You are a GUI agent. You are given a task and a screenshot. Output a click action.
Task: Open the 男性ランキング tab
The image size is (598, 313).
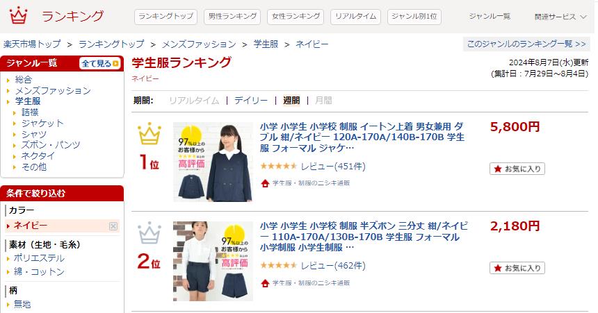tap(232, 17)
